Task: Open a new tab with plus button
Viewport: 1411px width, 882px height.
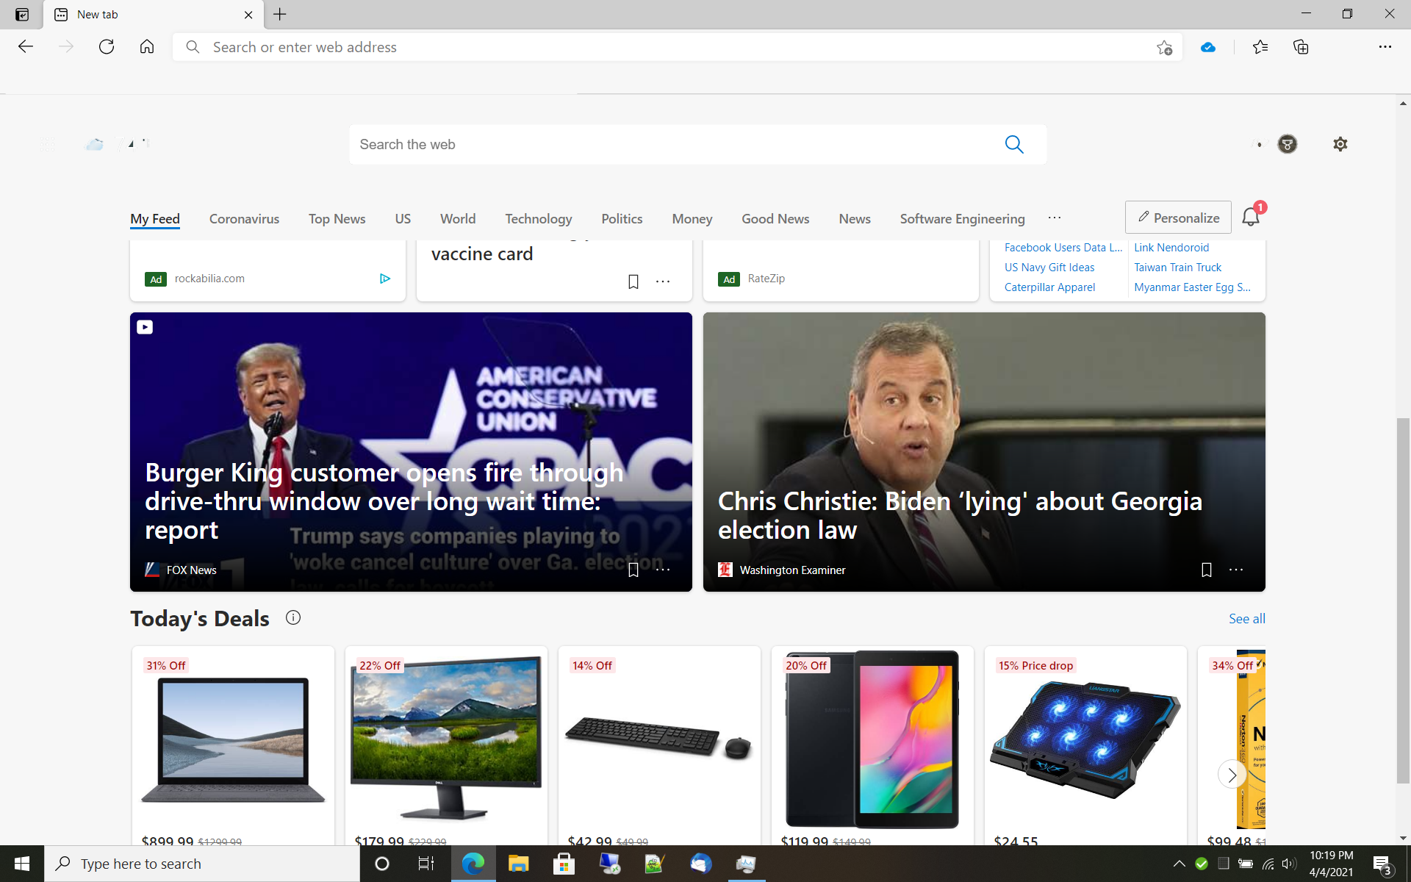Action: coord(280,14)
